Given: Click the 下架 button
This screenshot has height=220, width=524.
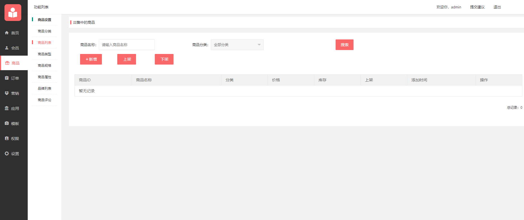Looking at the screenshot, I should [164, 59].
